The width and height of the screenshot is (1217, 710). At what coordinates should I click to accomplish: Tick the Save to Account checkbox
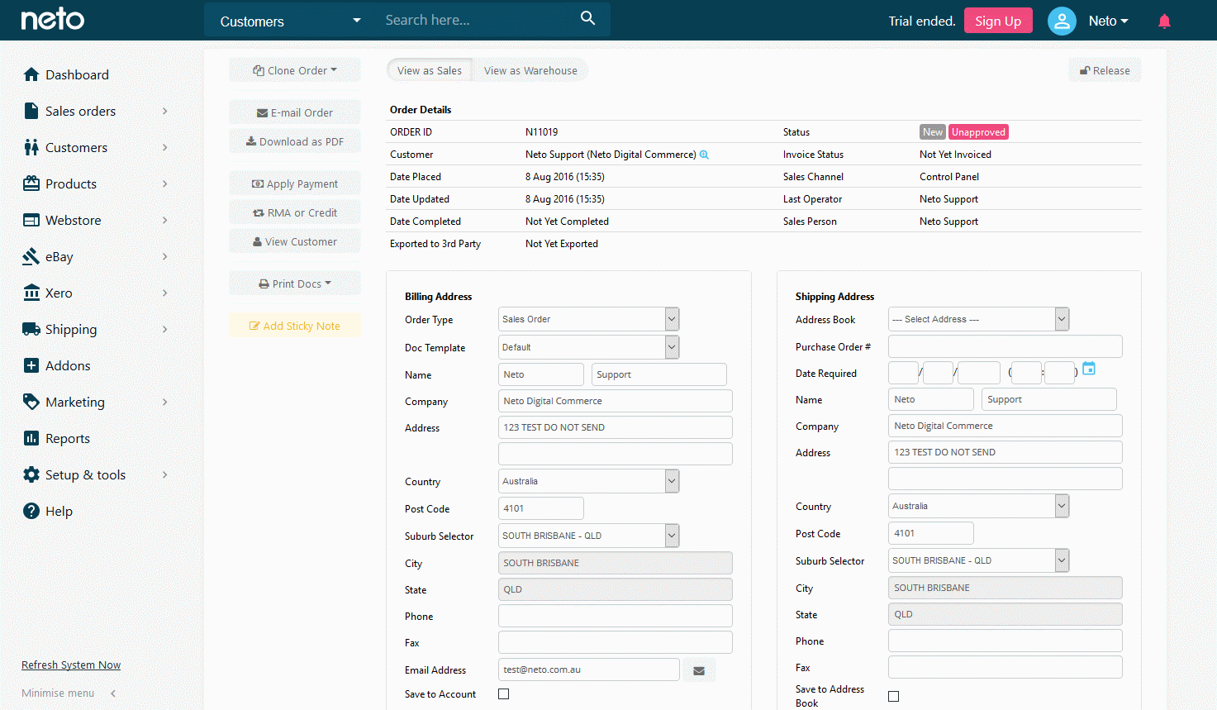504,694
